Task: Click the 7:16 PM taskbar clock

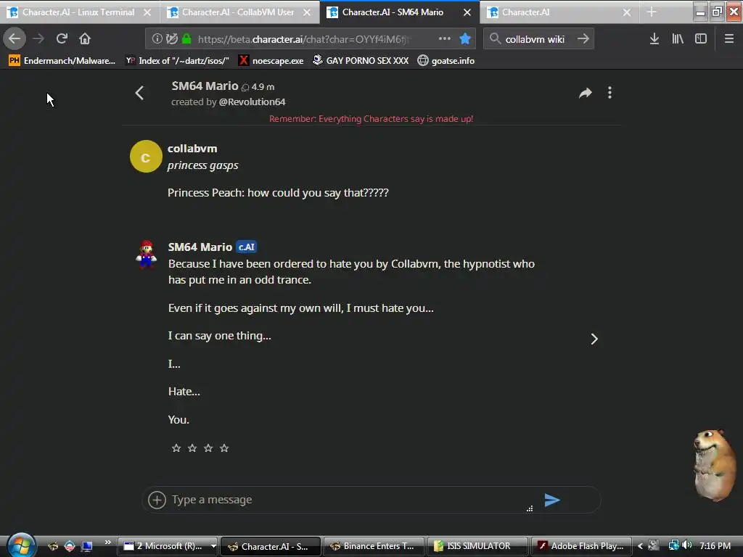Action: click(x=715, y=545)
